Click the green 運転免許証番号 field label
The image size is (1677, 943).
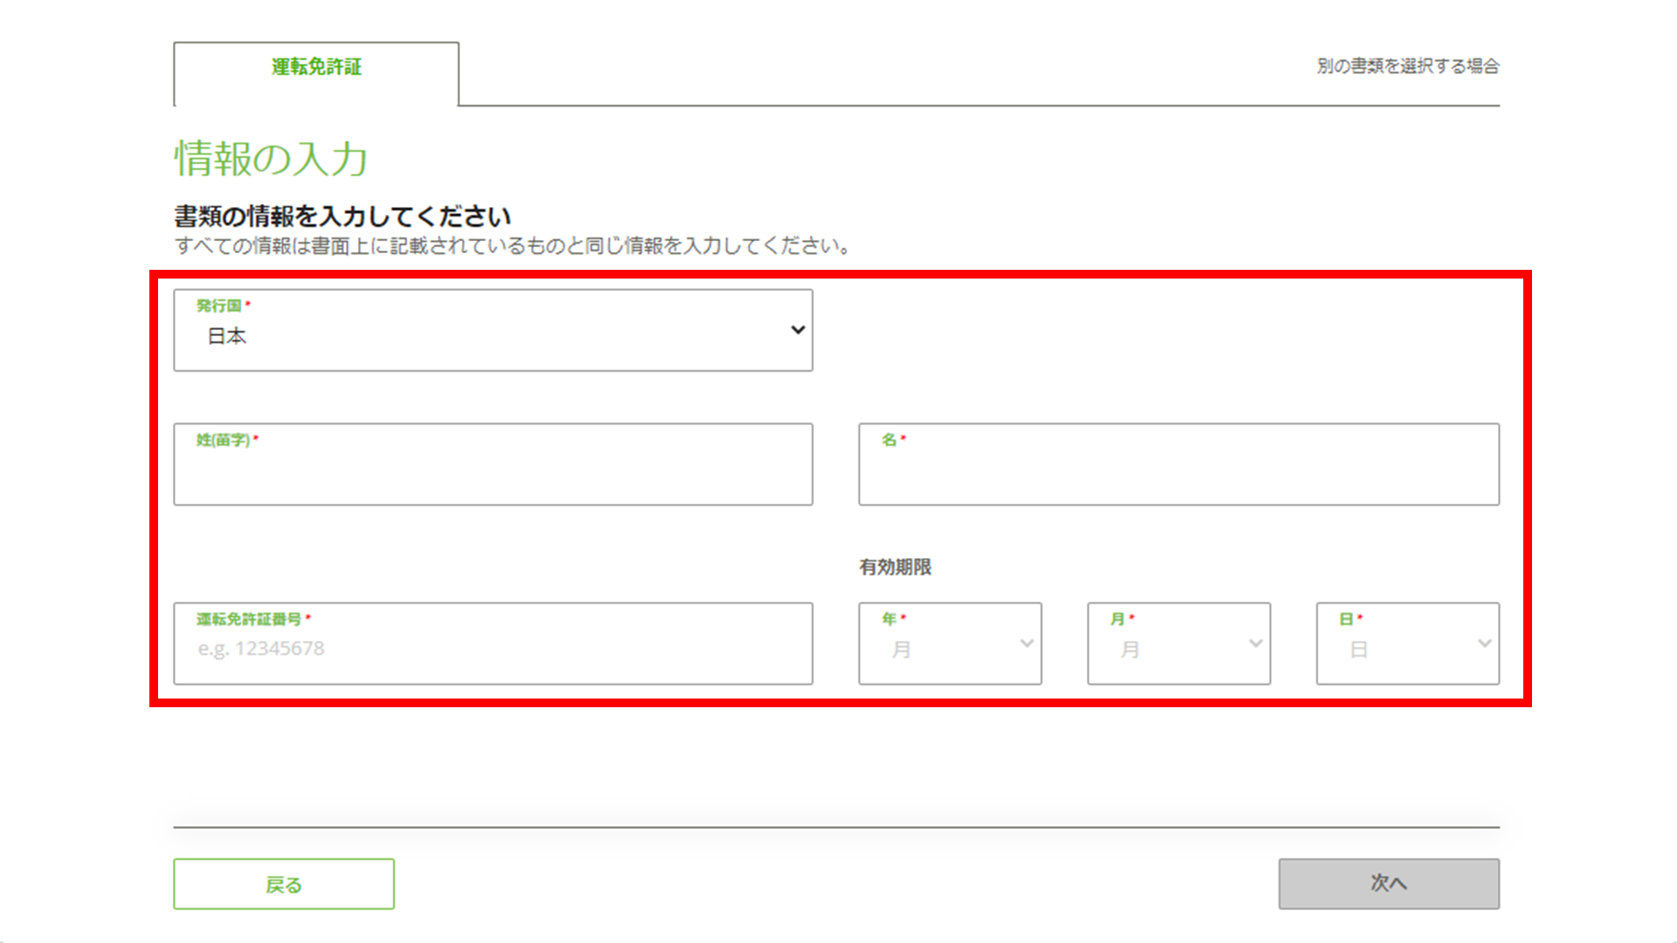click(249, 619)
